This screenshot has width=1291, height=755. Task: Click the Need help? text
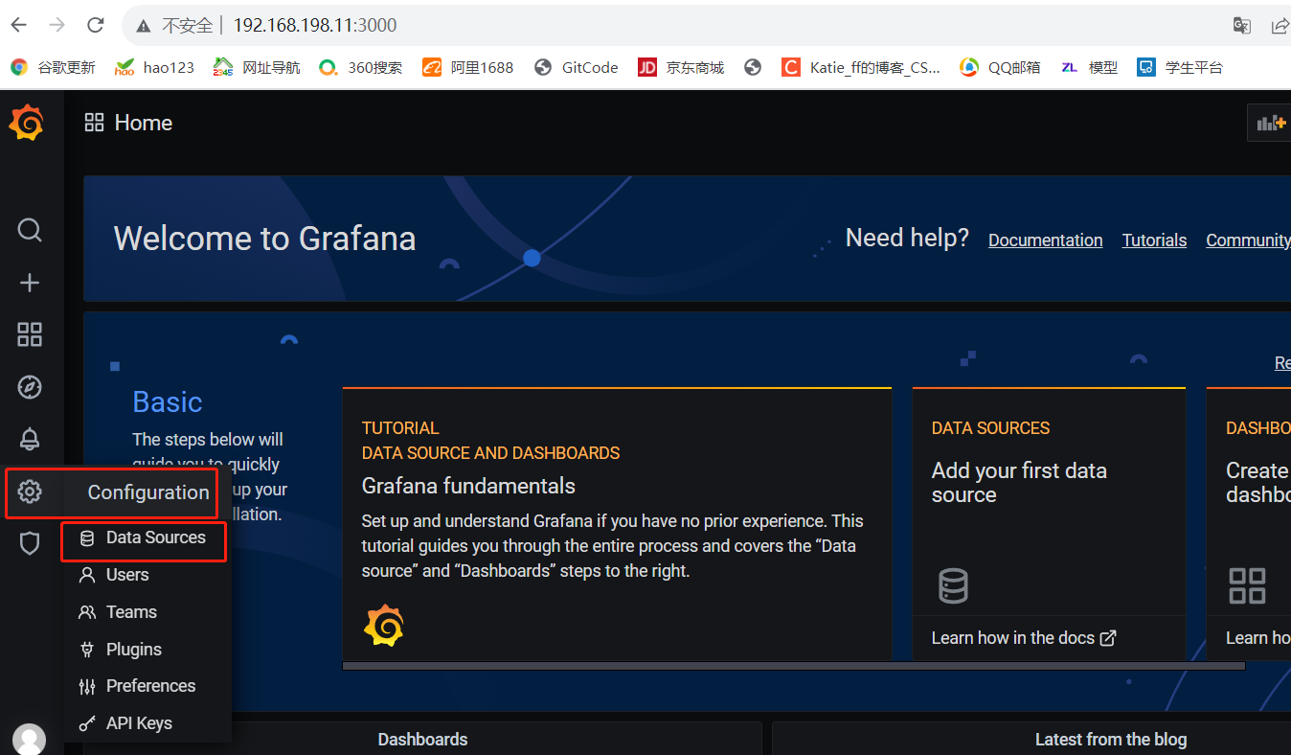coord(907,238)
